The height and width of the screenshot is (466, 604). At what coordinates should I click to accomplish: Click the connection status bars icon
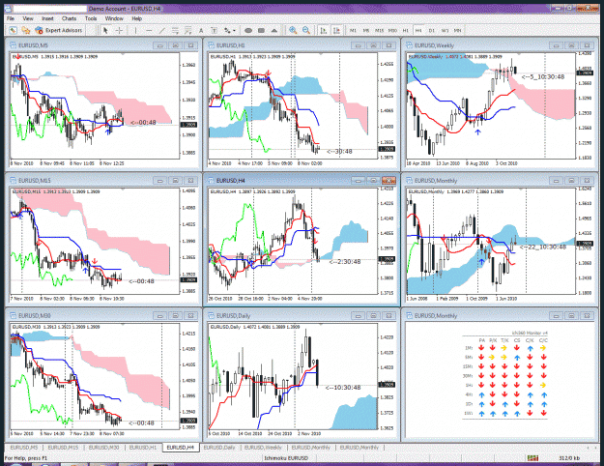(x=532, y=458)
